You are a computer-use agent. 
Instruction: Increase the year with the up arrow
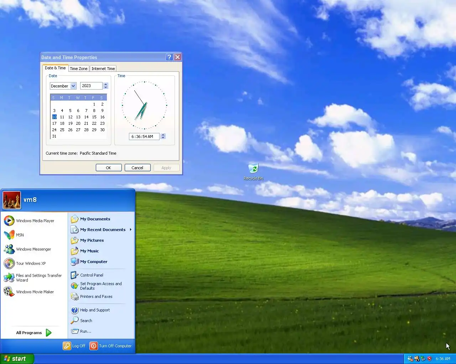pyautogui.click(x=105, y=84)
